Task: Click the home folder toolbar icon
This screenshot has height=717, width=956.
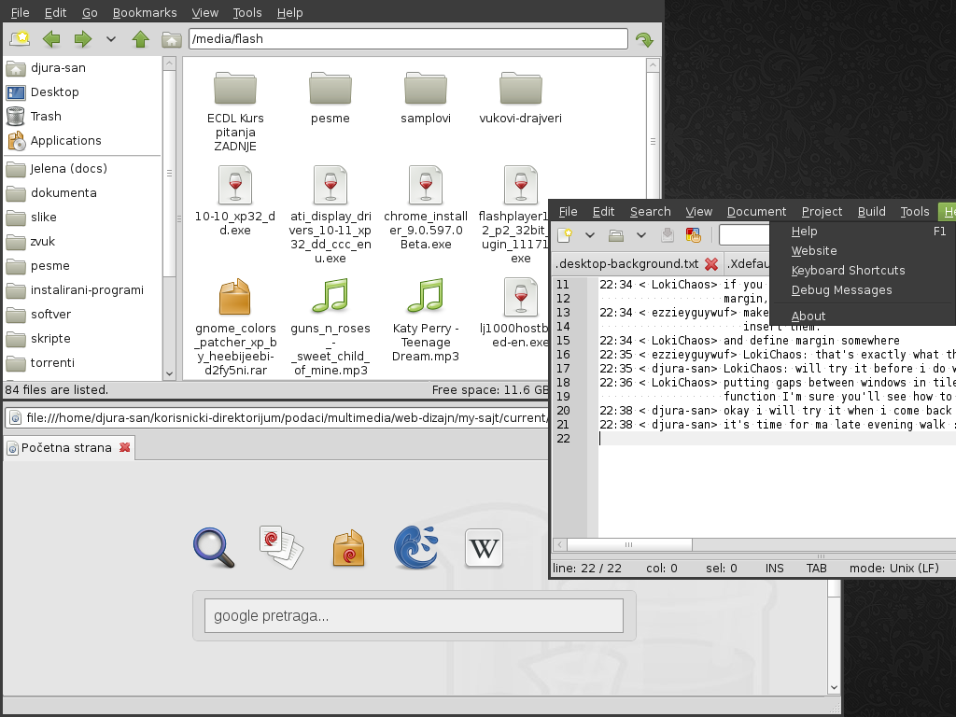Action: 171,39
